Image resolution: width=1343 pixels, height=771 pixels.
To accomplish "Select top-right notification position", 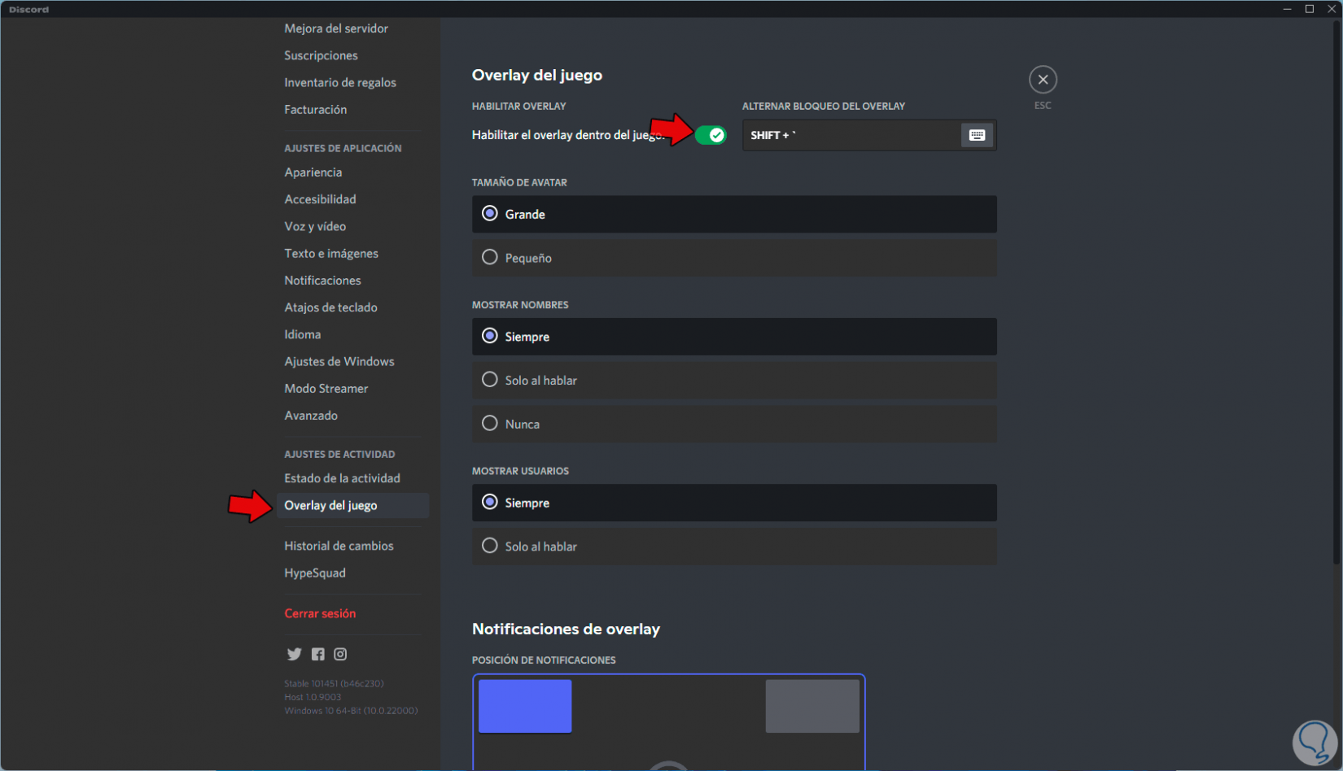I will pos(812,706).
